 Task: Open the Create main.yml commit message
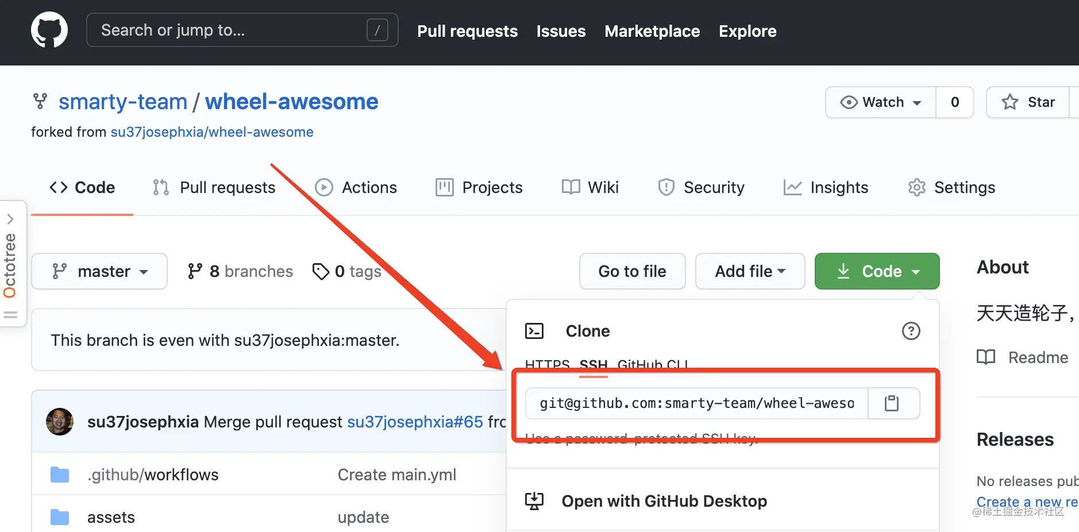(x=397, y=475)
